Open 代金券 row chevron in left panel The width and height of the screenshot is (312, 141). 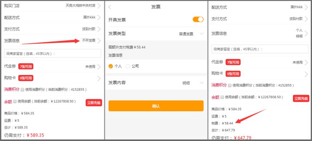point(99,67)
